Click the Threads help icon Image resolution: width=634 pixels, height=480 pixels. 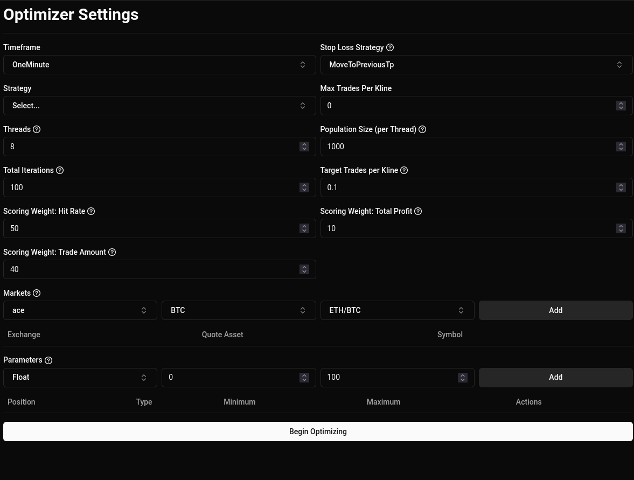[37, 129]
